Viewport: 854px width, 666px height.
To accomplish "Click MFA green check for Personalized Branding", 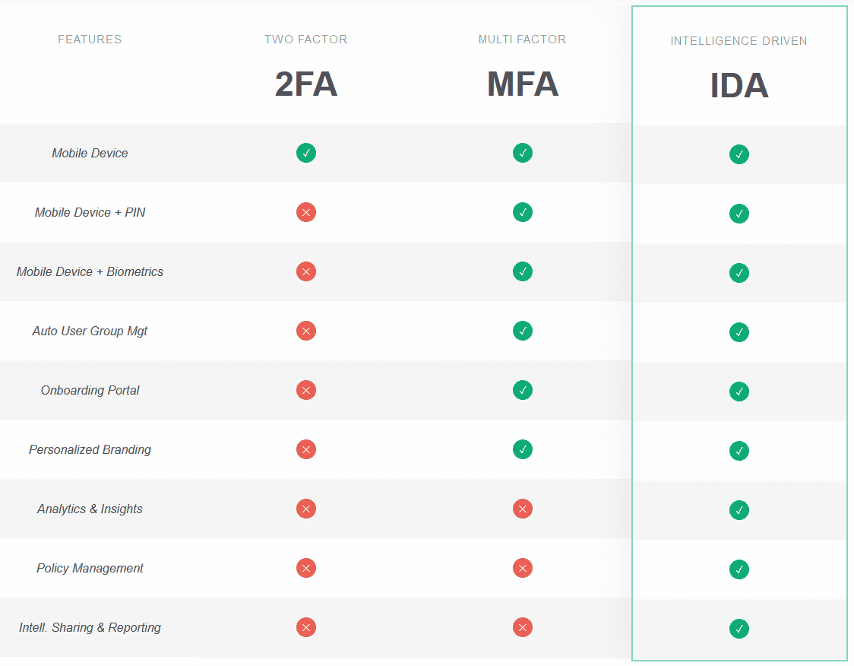I will pos(523,449).
